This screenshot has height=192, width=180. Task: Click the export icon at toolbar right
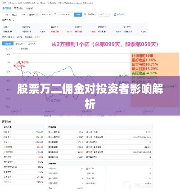coord(115,14)
